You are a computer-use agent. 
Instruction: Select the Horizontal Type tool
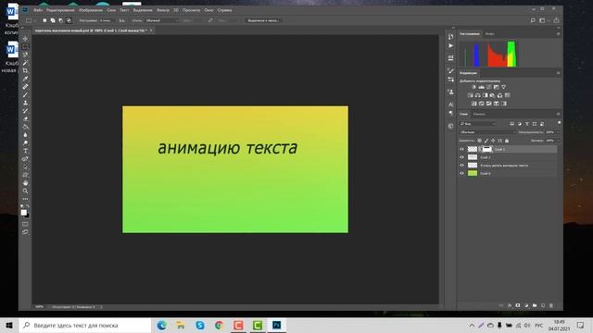[25, 151]
